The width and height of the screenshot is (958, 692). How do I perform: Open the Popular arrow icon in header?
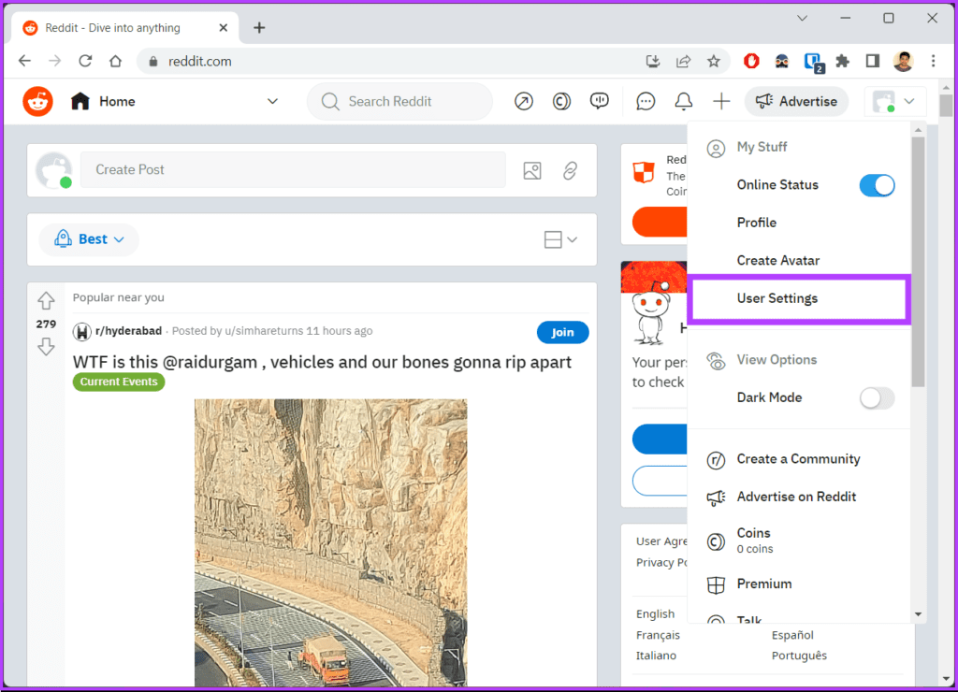pos(524,101)
